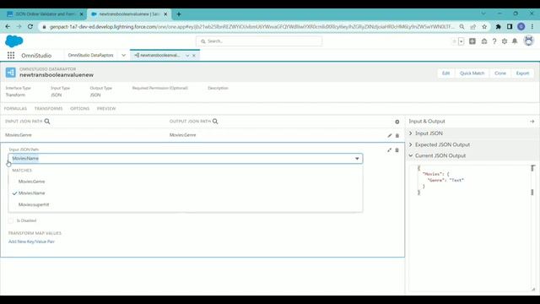Open notifications bell icon
The height and width of the screenshot is (304, 540).
pyautogui.click(x=515, y=41)
